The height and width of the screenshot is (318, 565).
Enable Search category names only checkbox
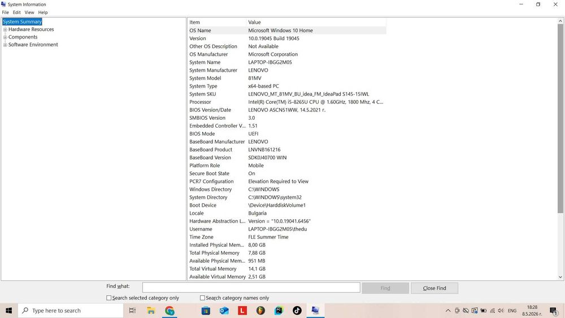click(202, 298)
